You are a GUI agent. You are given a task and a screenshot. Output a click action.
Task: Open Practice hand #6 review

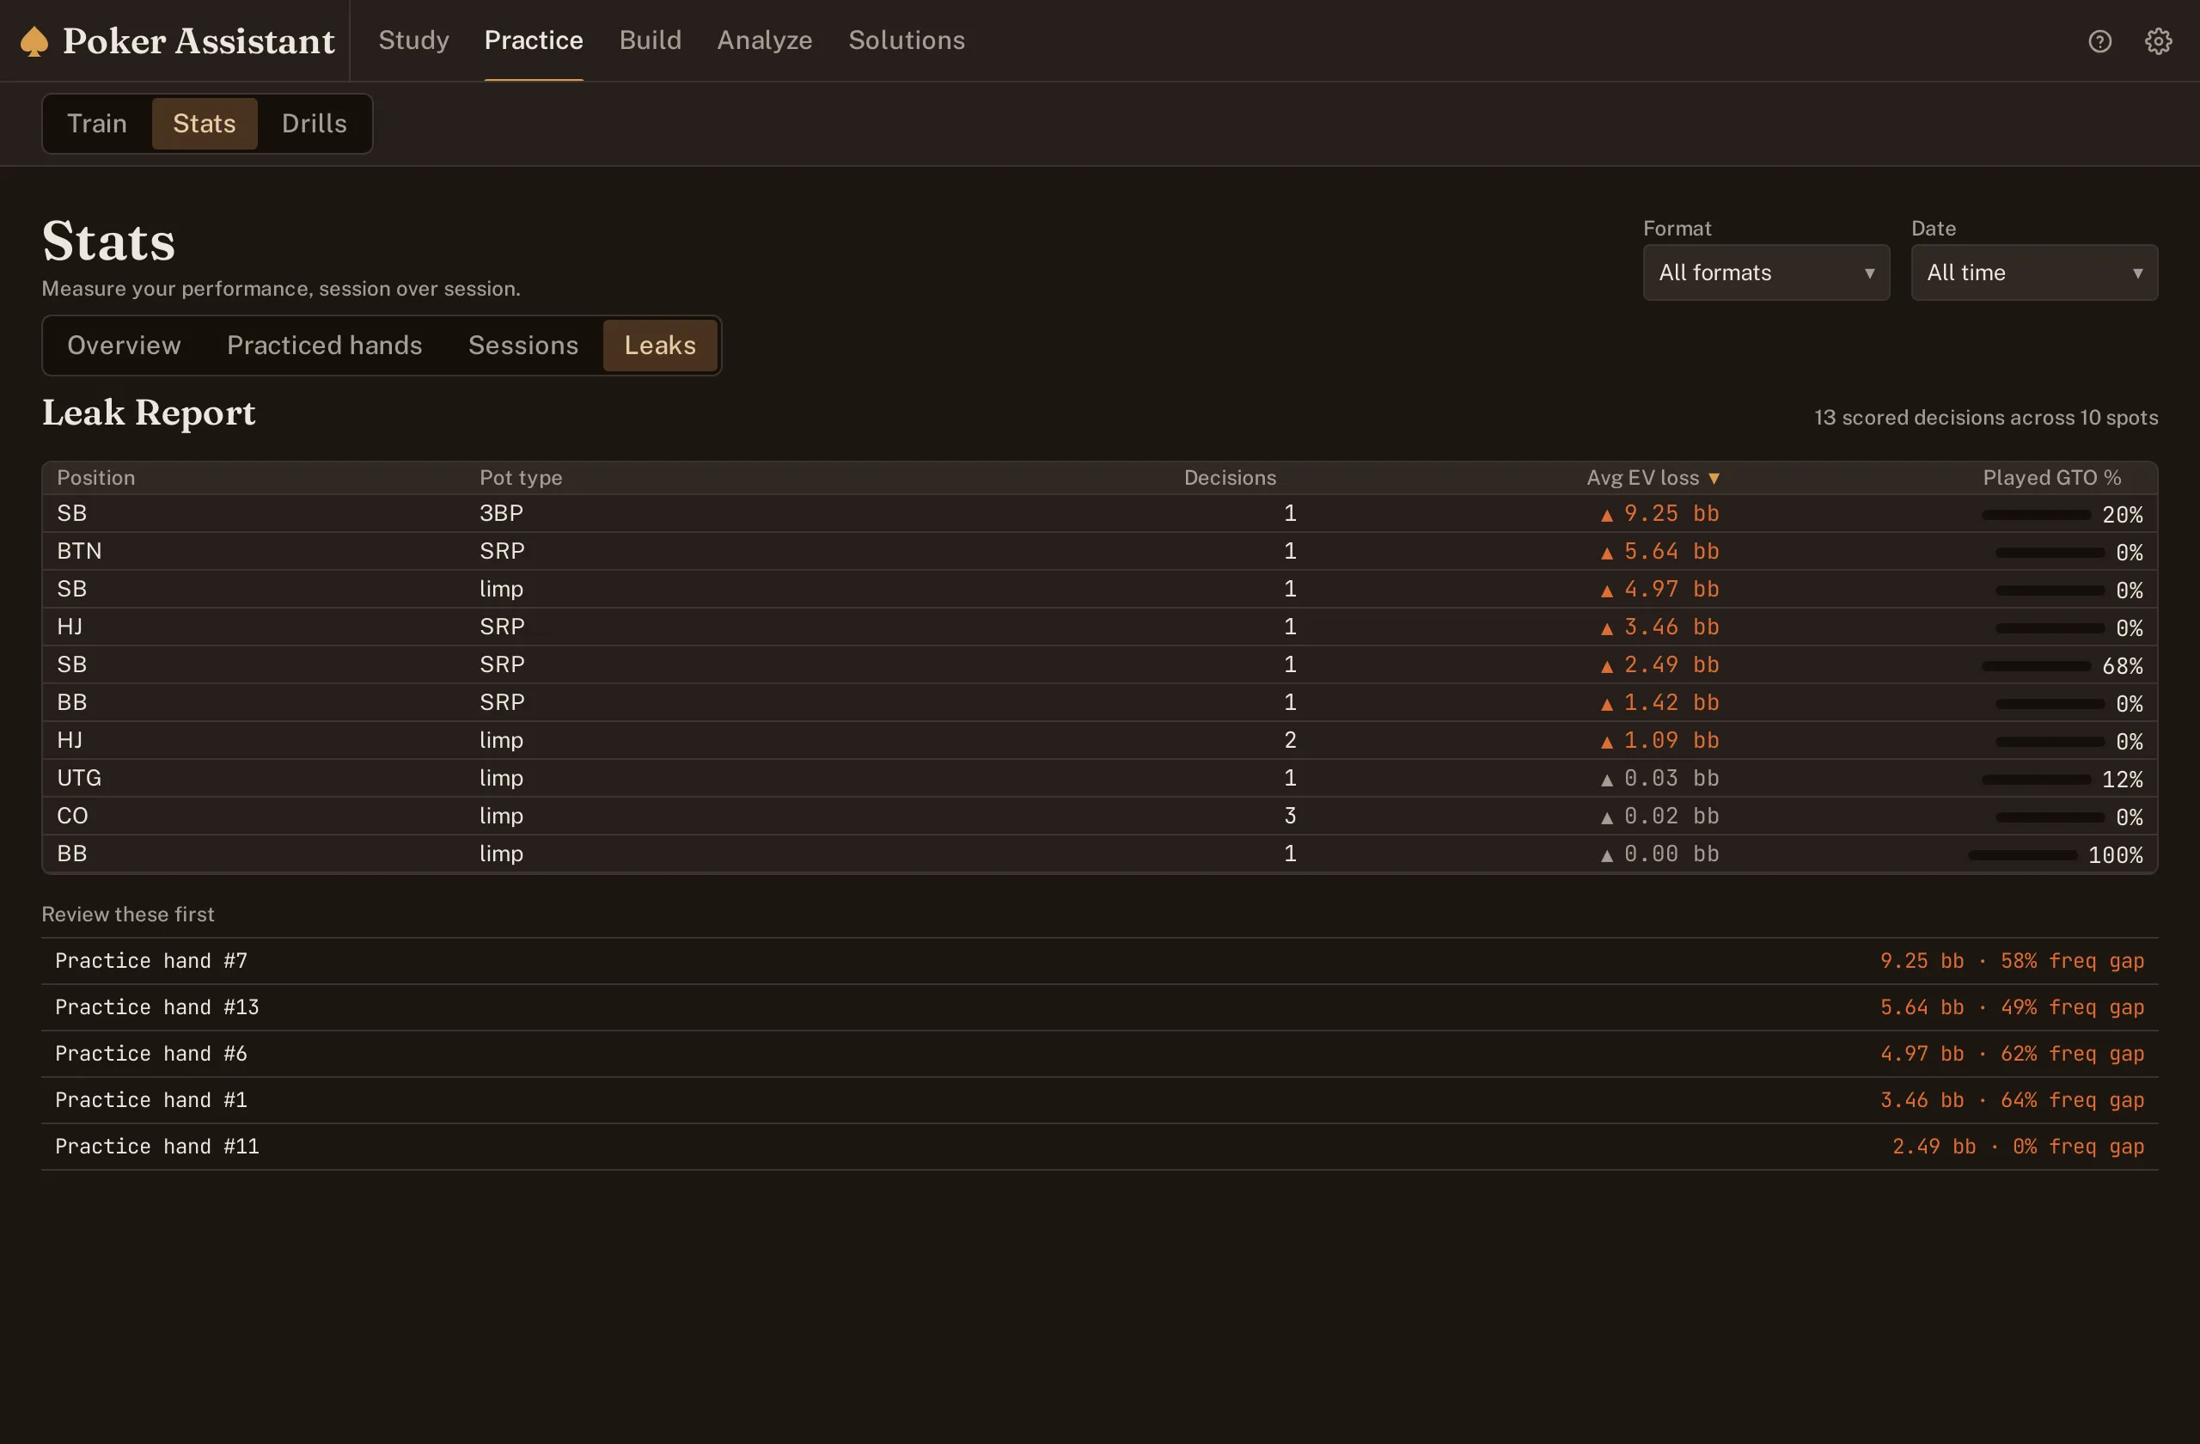(x=1099, y=1054)
